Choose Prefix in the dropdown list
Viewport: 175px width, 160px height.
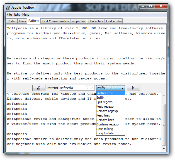click(x=111, y=93)
